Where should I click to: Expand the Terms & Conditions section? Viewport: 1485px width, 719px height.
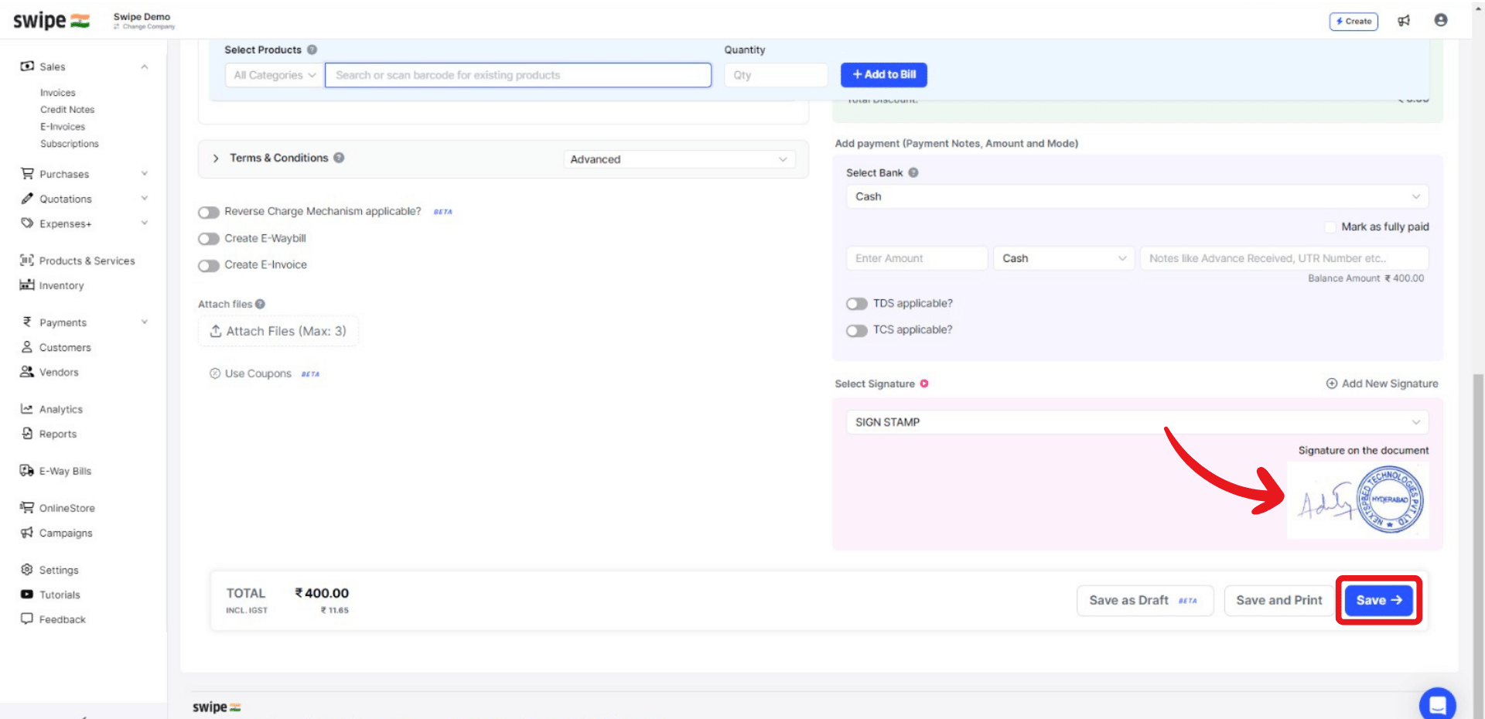tap(216, 158)
